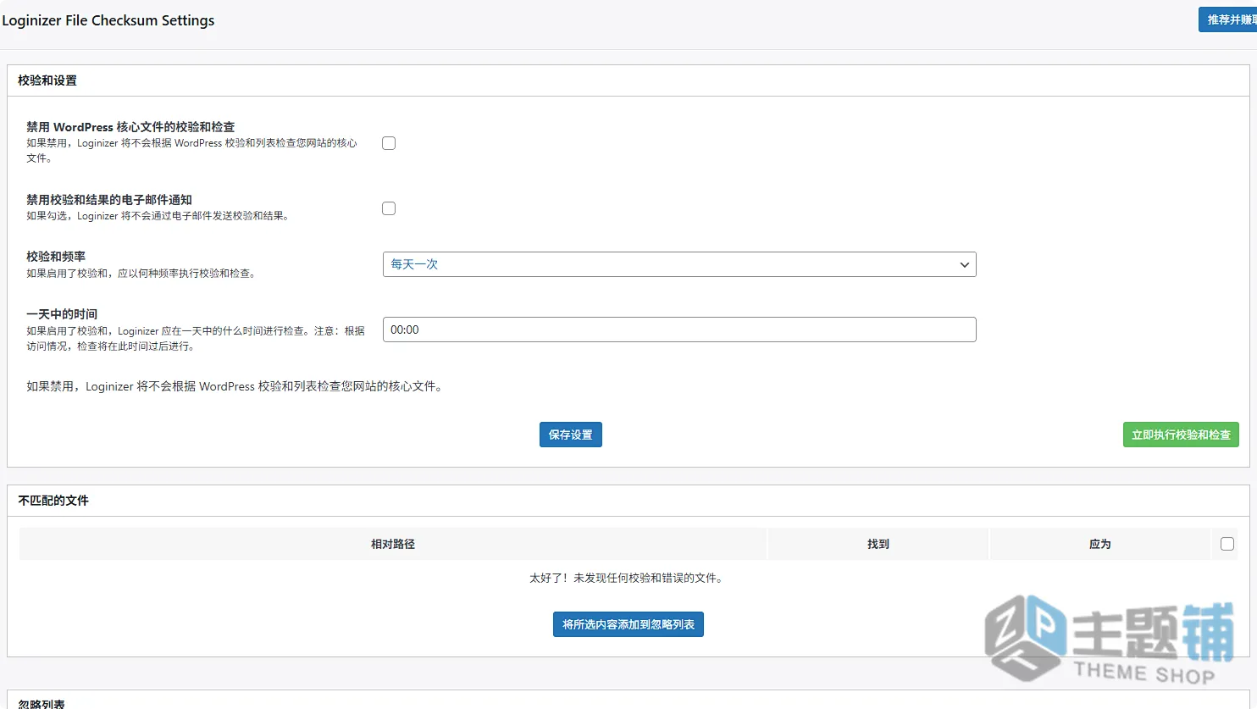
Task: Click the 不匹配的文件 panel heading
Action: [x=53, y=501]
